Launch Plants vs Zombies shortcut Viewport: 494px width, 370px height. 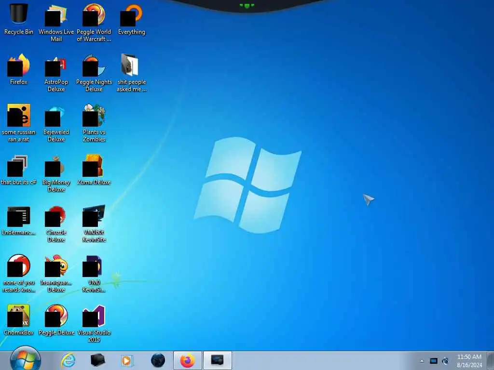point(94,123)
